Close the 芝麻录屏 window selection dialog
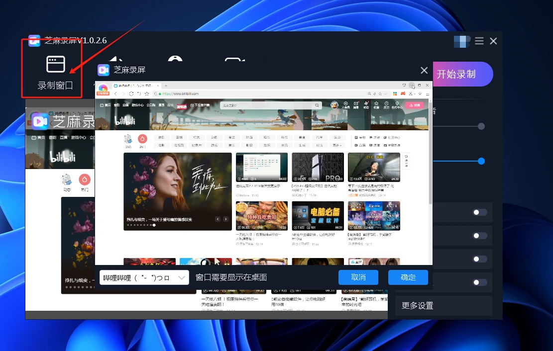Viewport: 553px width, 351px height. point(424,71)
